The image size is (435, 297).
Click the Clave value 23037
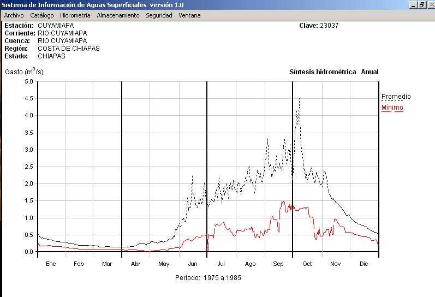coord(330,26)
